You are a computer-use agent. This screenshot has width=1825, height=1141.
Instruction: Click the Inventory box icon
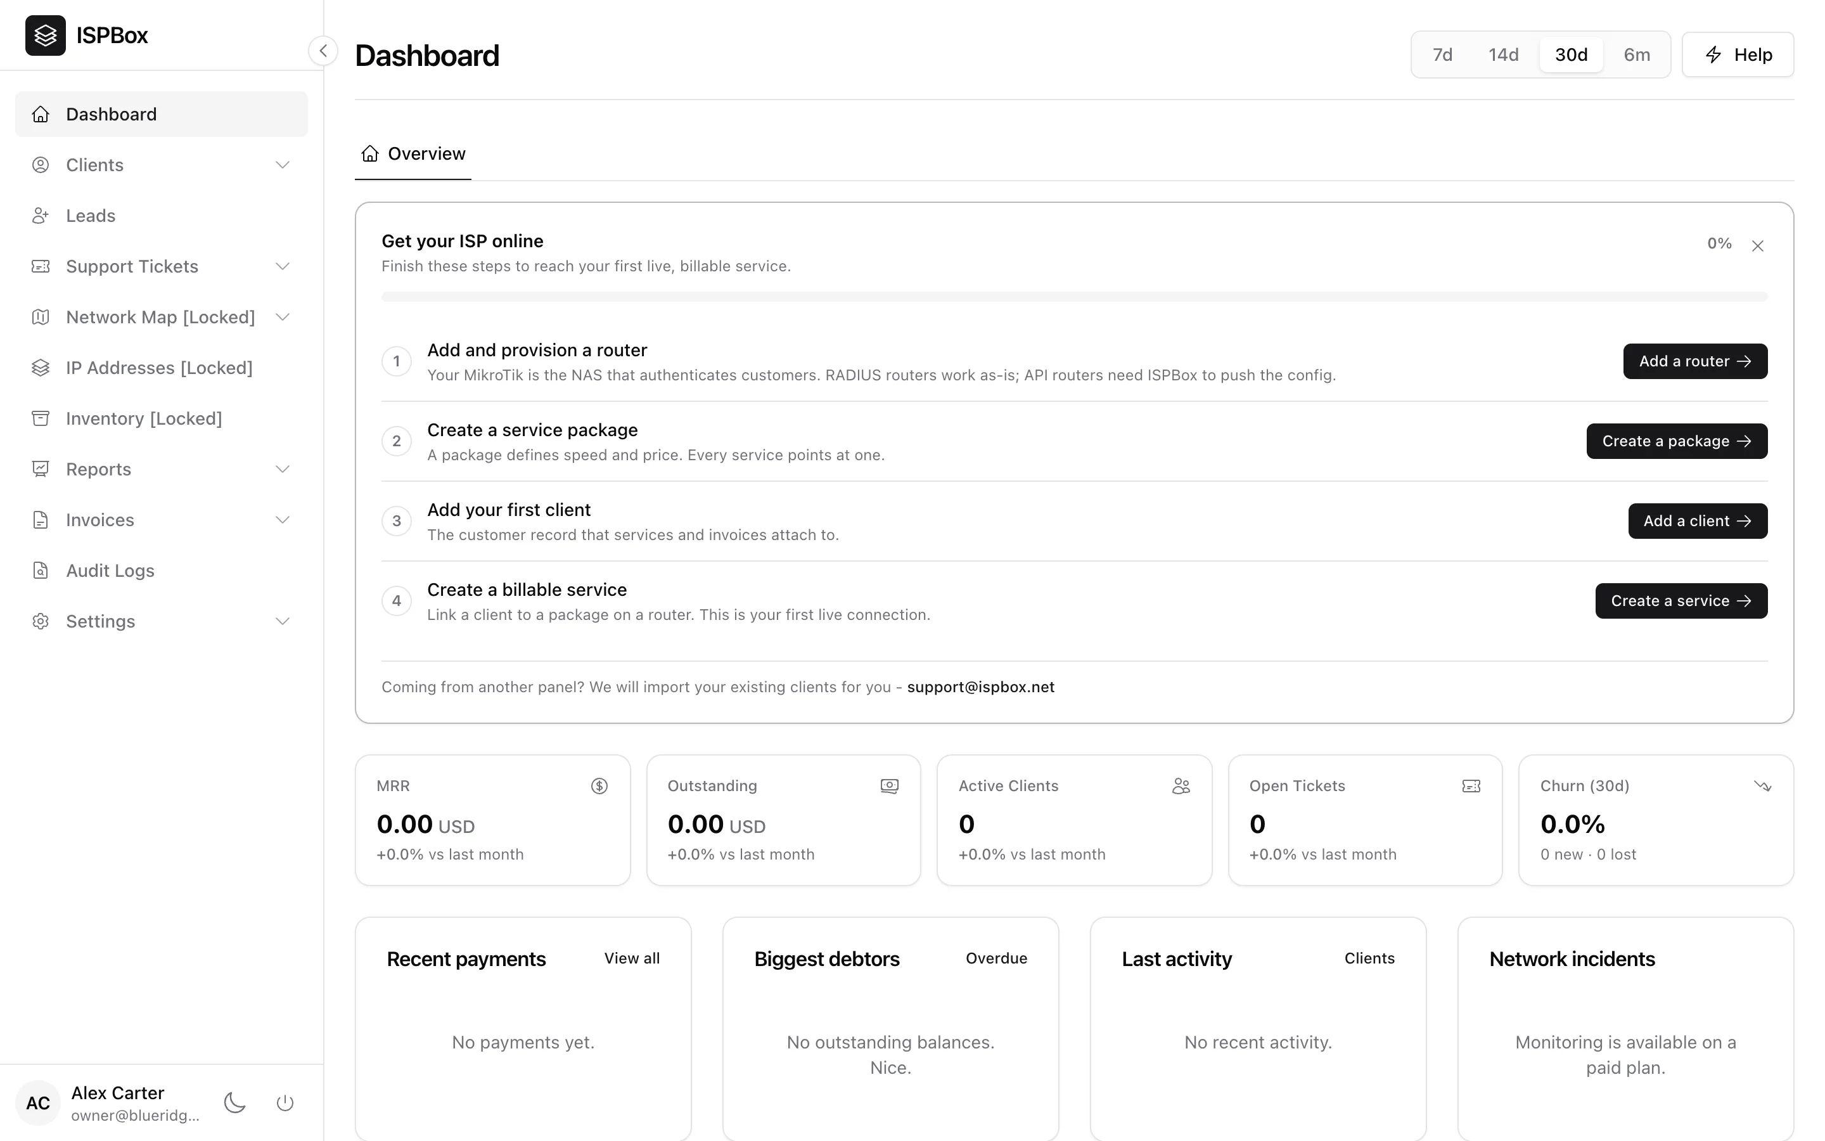tap(41, 418)
